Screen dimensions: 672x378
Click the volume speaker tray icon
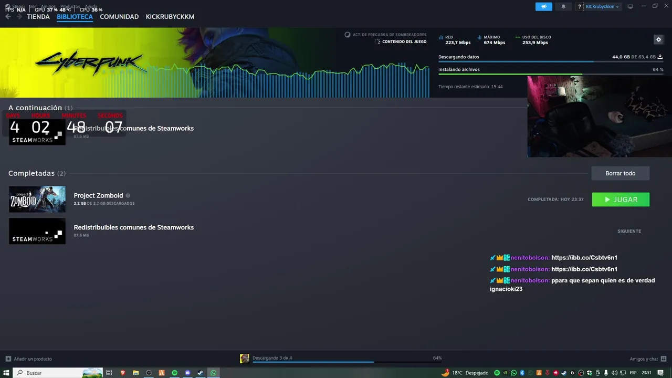coord(614,373)
